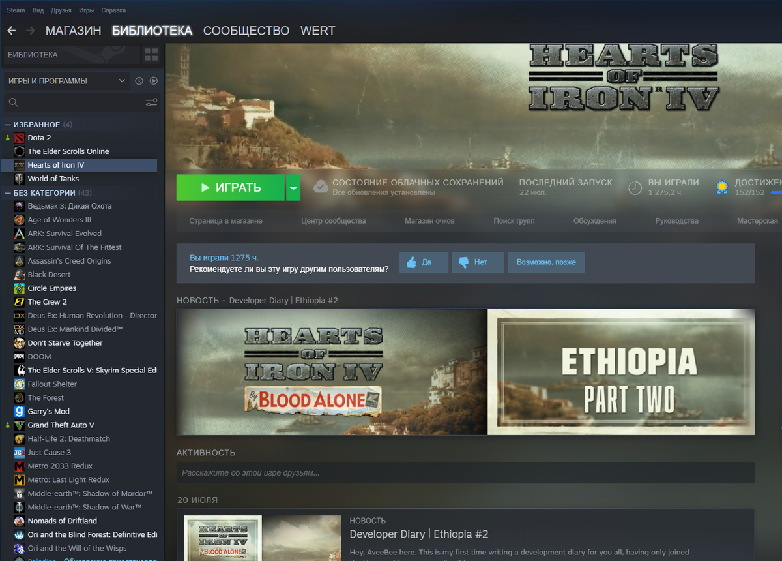
Task: Click the Nomads of Driftland icon
Action: [20, 521]
